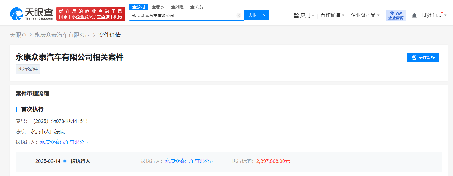453x176 pixels.
Task: Open the TianYanCha logo homepage
Action: 32,14
